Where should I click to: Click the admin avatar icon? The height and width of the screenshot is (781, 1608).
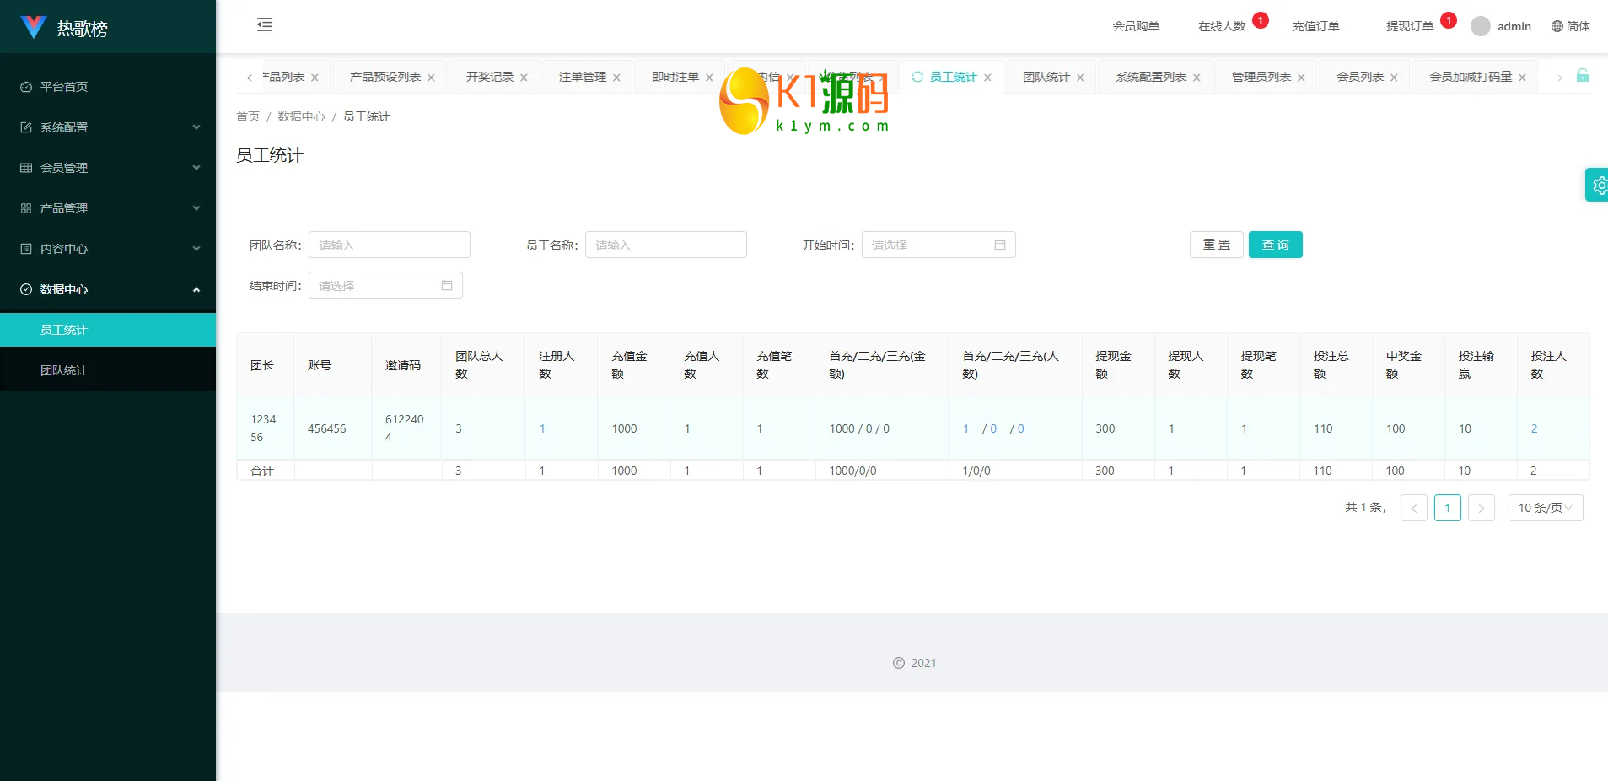click(x=1480, y=26)
